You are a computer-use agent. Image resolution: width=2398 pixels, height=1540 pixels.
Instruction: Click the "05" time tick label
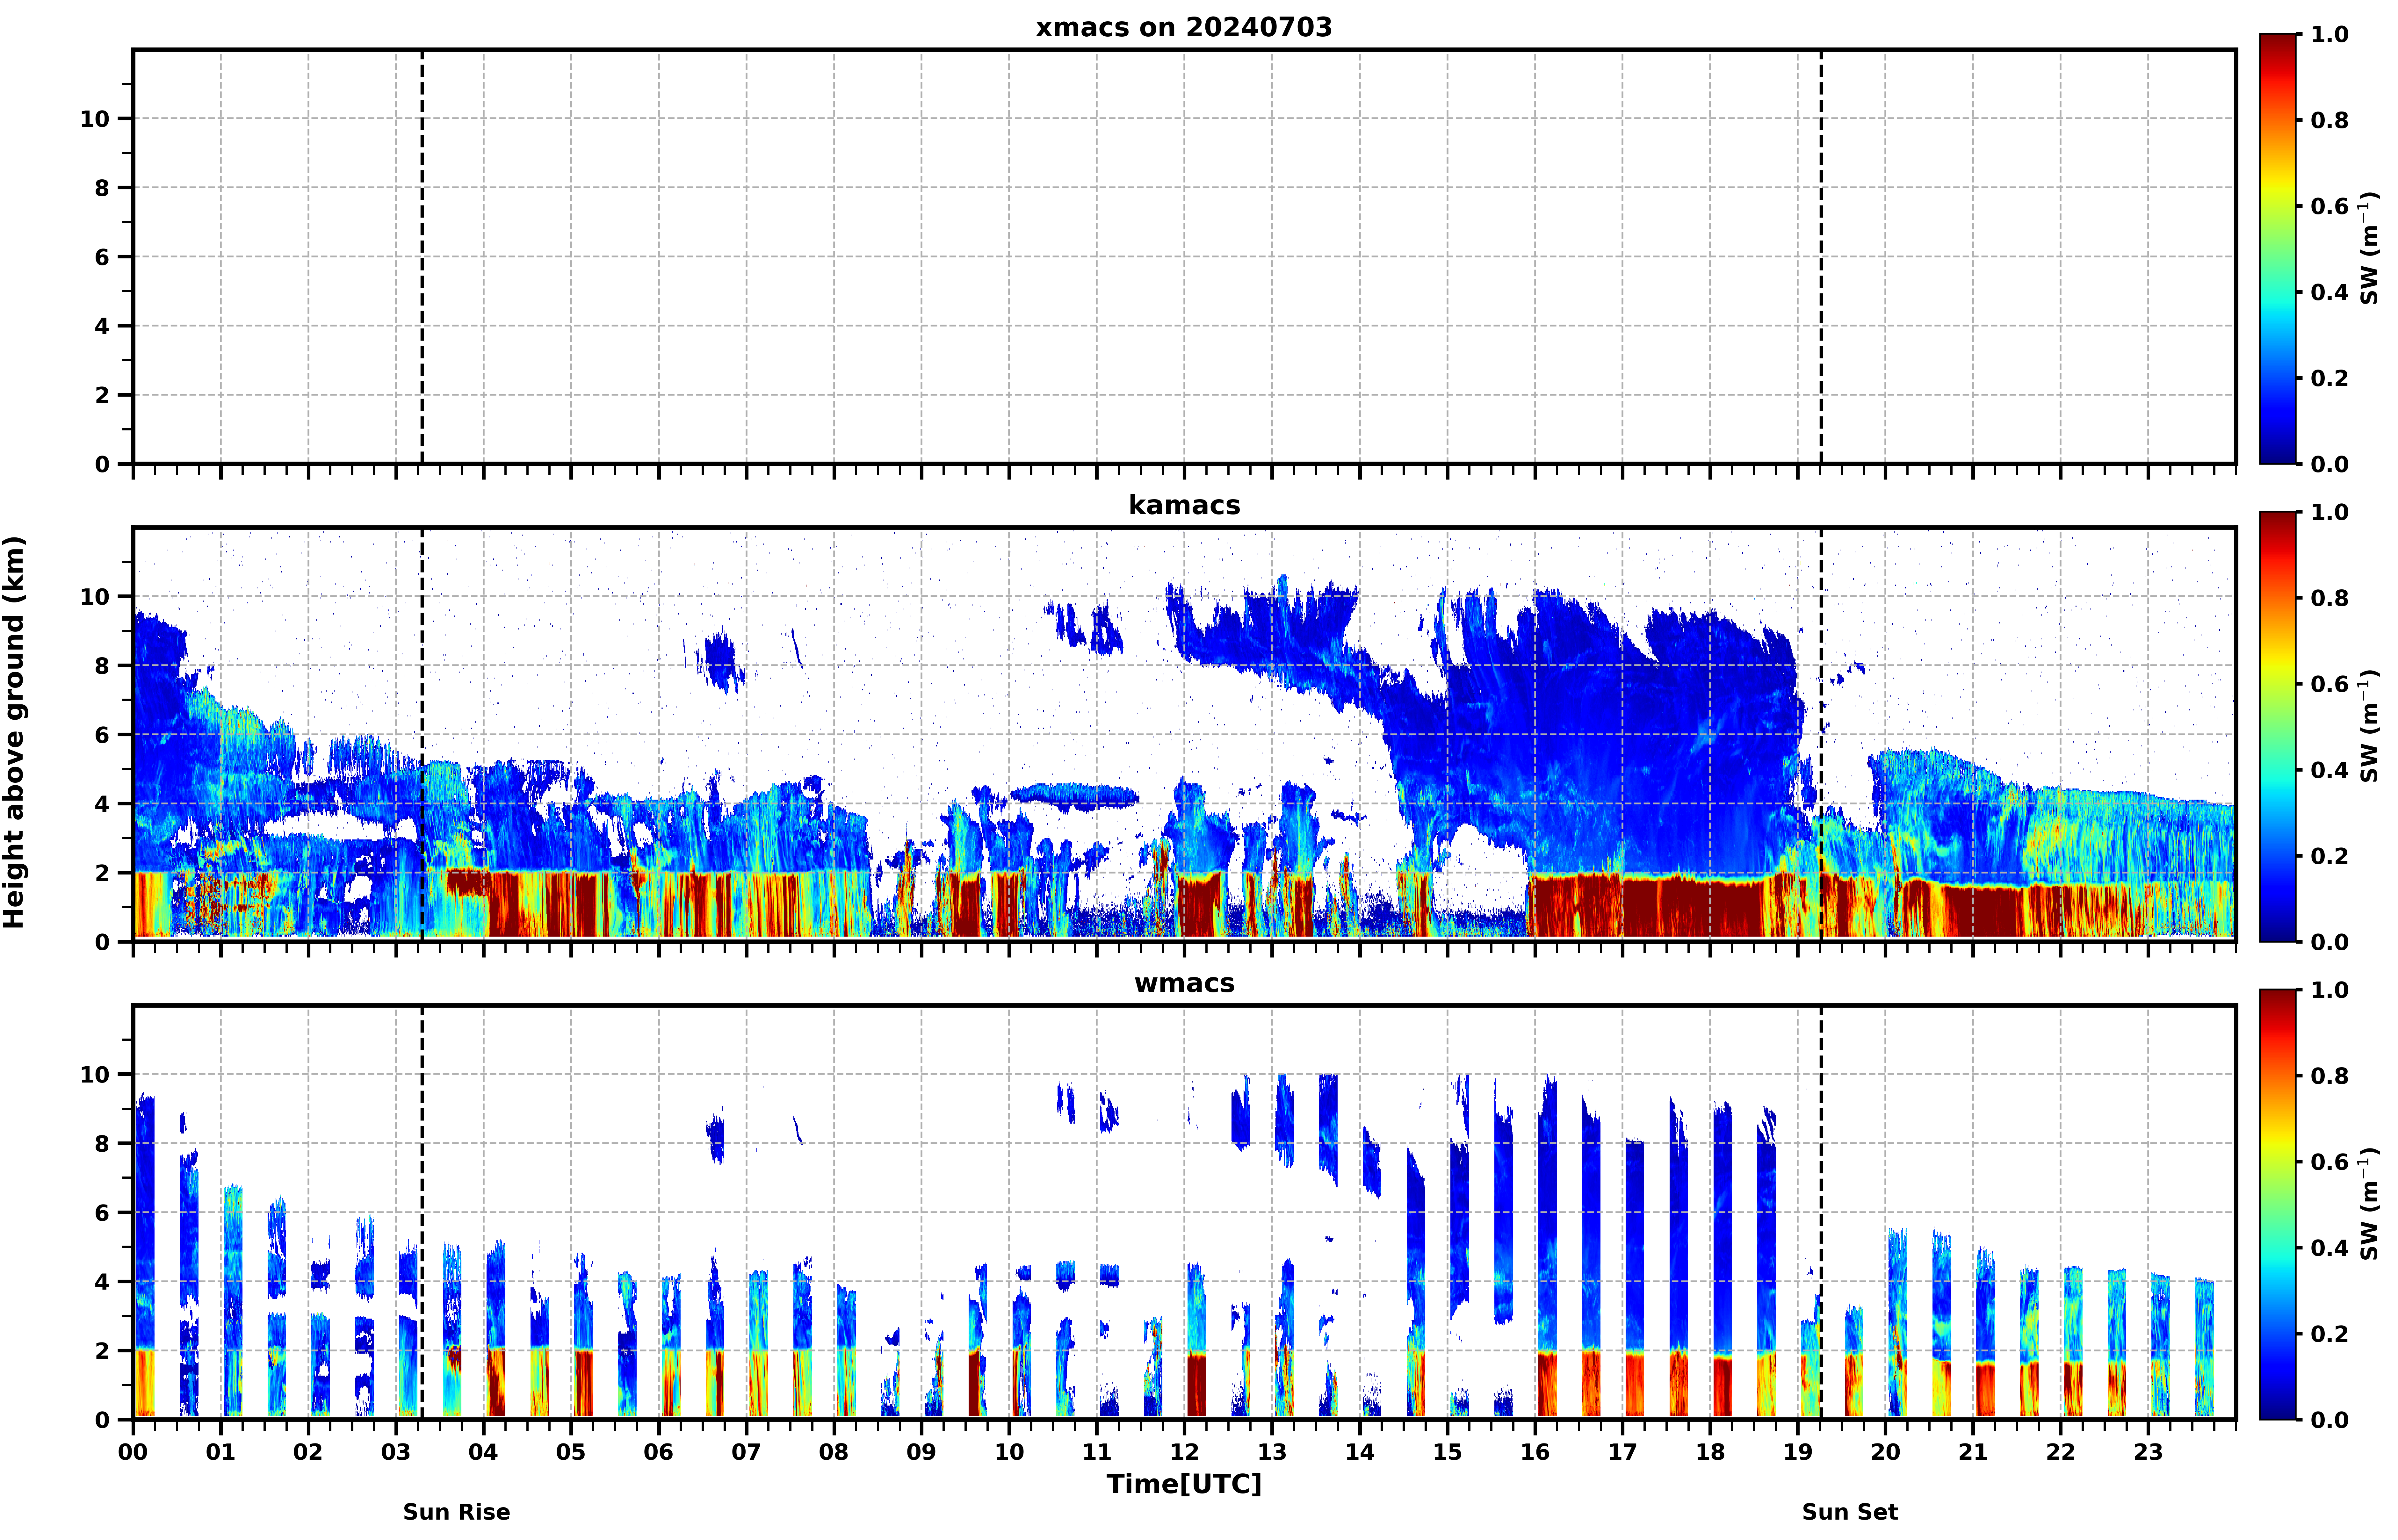(x=571, y=1452)
